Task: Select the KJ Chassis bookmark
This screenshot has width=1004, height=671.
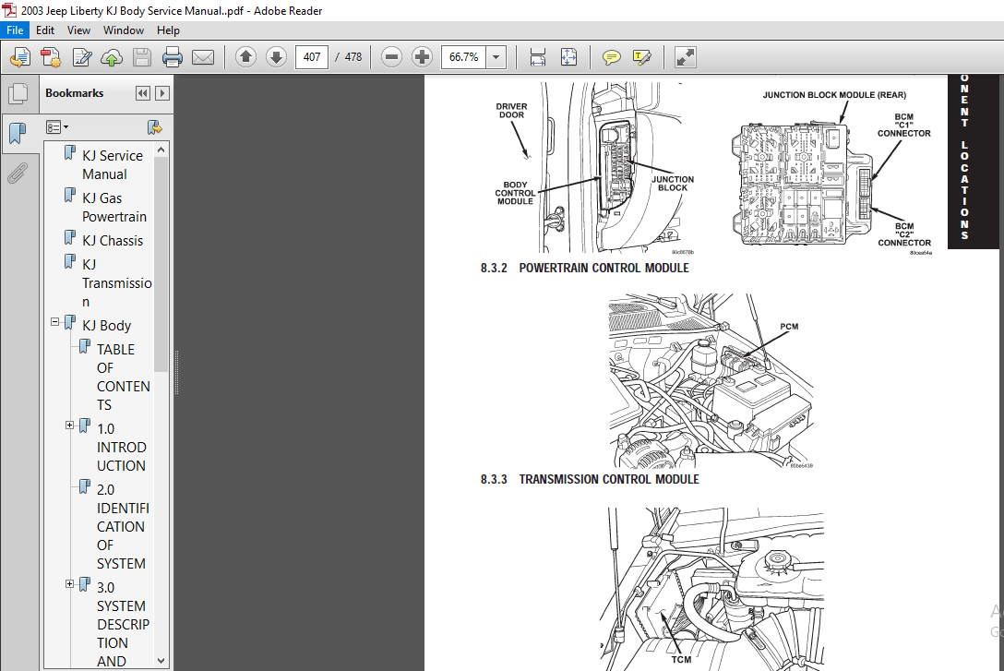Action: click(112, 241)
